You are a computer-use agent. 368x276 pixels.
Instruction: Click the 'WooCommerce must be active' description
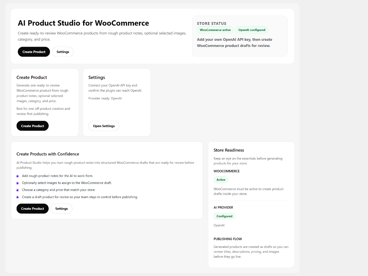pos(248,191)
